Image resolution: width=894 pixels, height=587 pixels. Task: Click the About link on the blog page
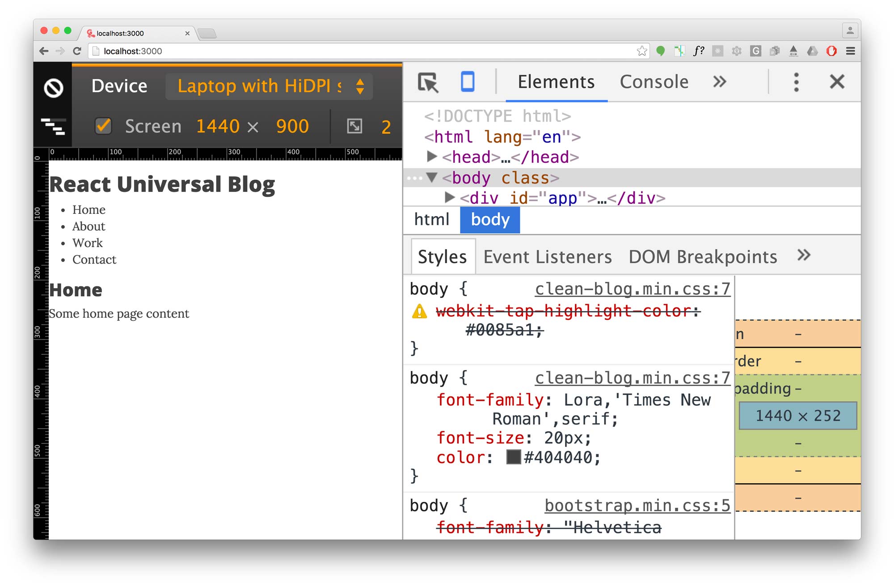coord(89,226)
